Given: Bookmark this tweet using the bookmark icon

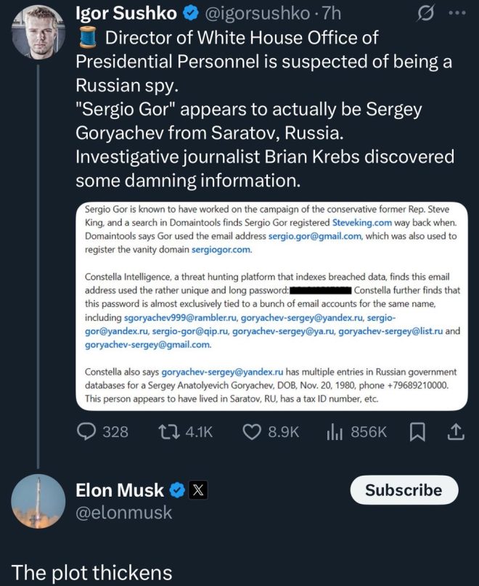Looking at the screenshot, I should pos(417,432).
